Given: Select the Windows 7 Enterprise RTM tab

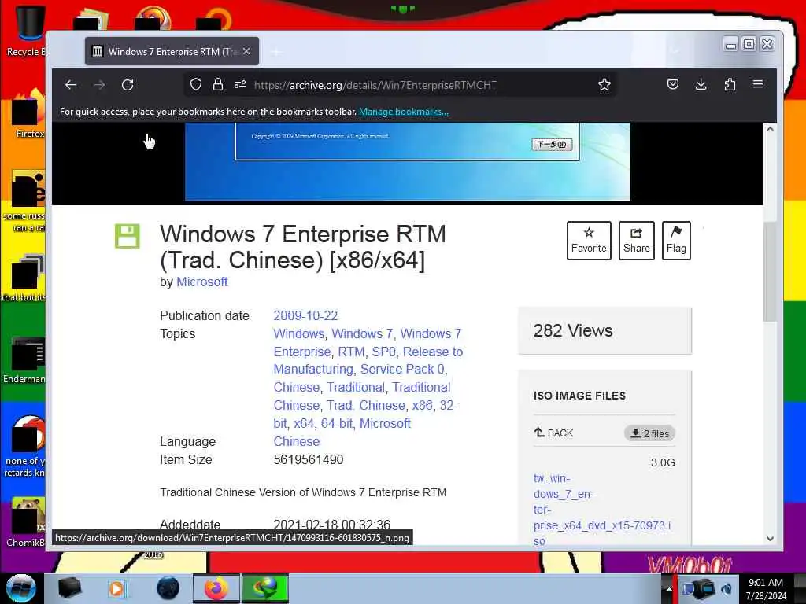Looking at the screenshot, I should [172, 51].
